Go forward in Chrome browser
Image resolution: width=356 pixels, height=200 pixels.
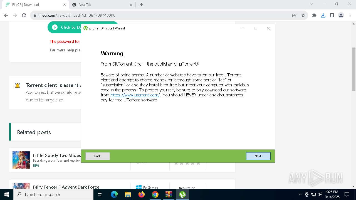pos(15,15)
